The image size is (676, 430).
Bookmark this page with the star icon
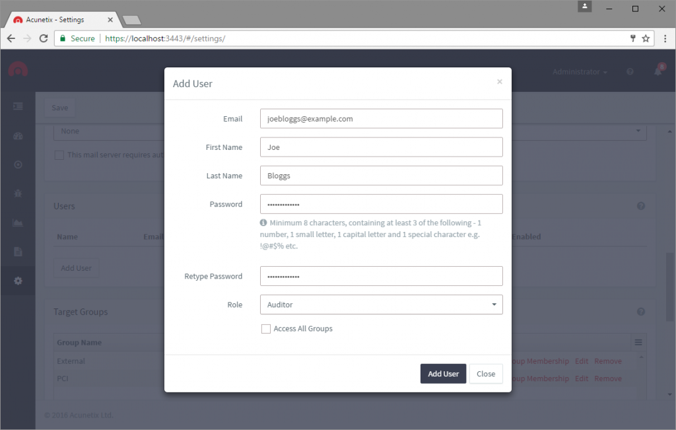[646, 38]
